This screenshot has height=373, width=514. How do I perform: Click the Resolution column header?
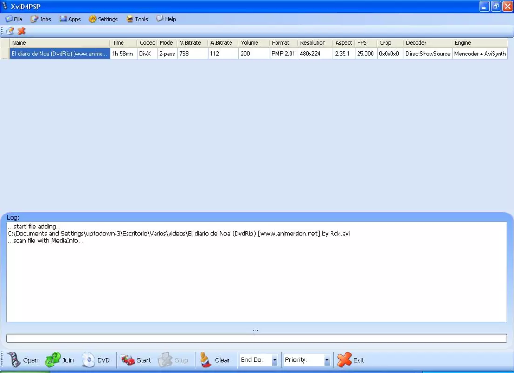(x=315, y=43)
